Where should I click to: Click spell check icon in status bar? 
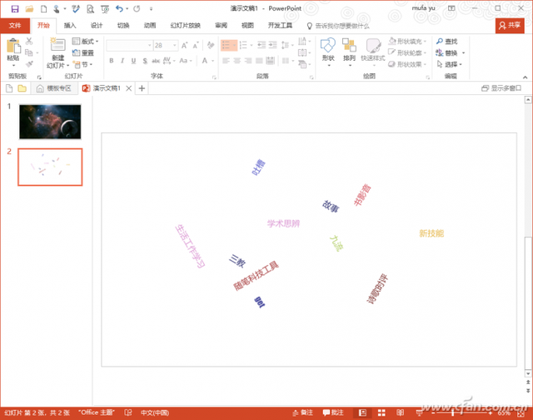(128, 412)
